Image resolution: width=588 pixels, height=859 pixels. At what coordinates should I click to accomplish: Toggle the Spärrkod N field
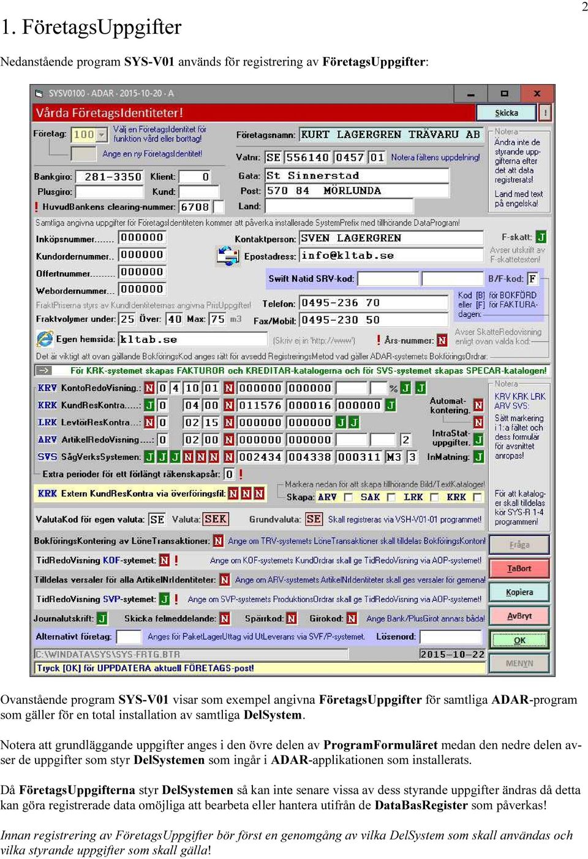[x=292, y=619]
